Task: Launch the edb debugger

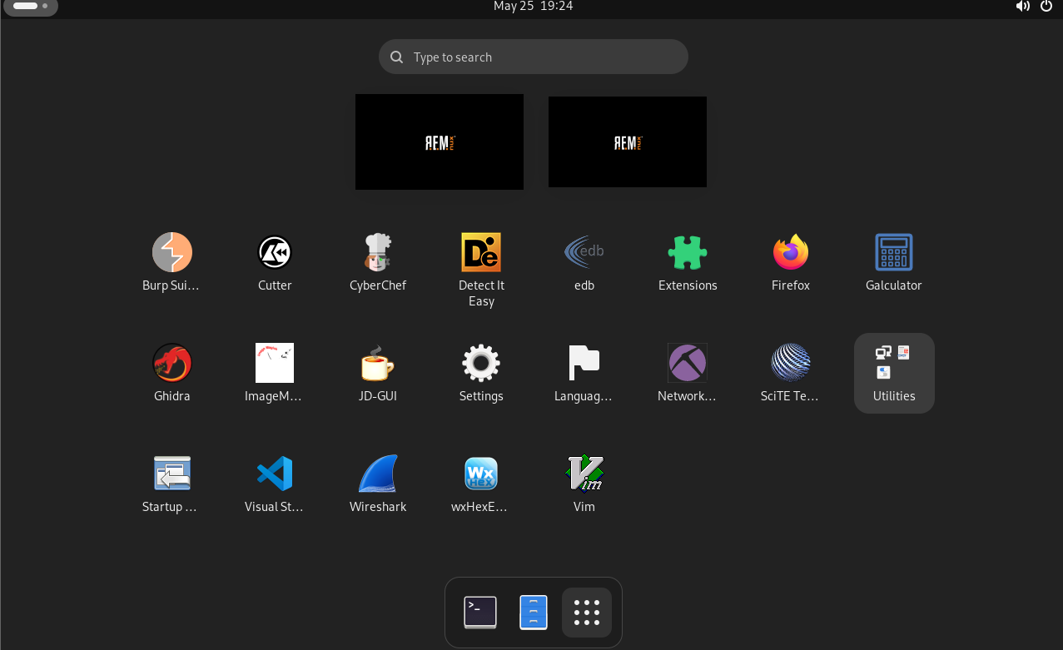Action: coord(584,263)
